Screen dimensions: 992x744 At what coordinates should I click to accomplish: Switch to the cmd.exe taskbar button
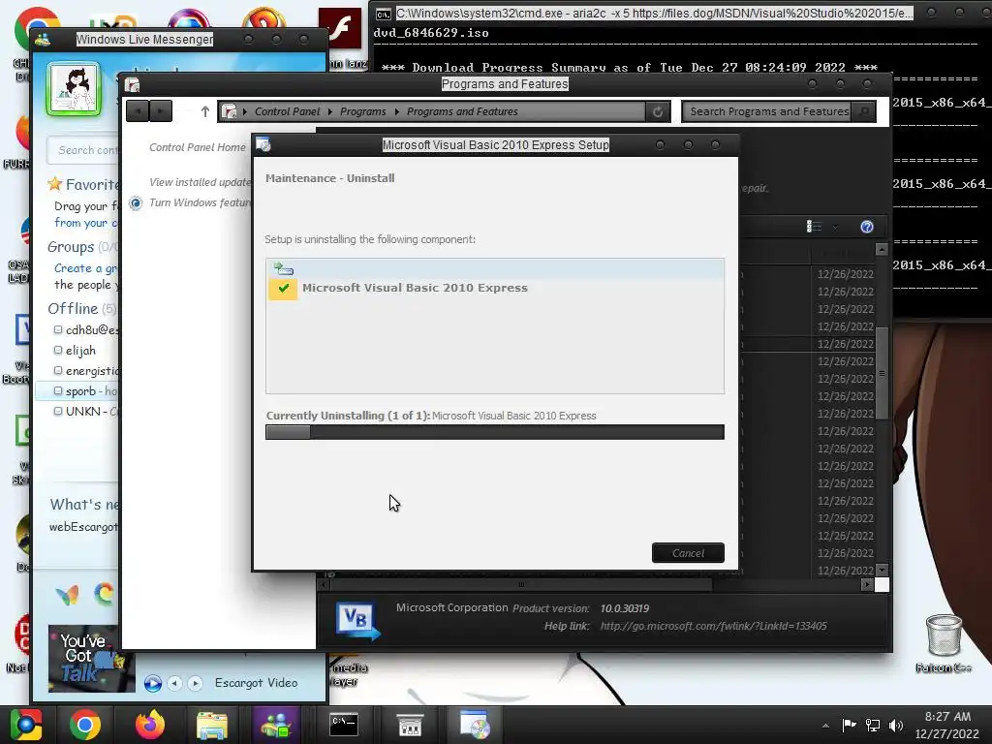pos(344,725)
